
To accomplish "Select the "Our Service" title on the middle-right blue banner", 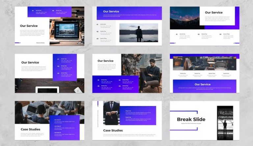I will [203, 84].
